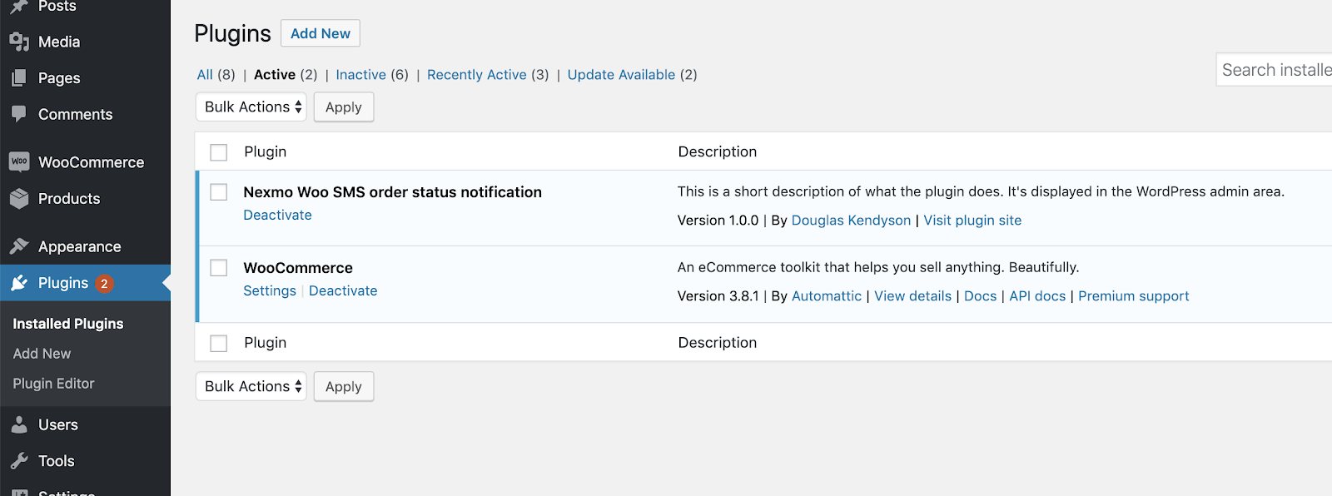Click the Appearance brush icon
Image resolution: width=1332 pixels, height=496 pixels.
(x=19, y=246)
